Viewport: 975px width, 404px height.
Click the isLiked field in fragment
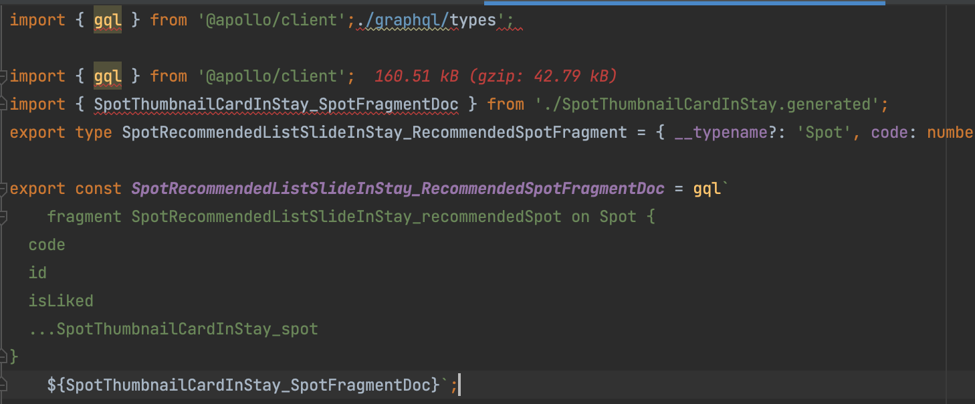point(61,301)
